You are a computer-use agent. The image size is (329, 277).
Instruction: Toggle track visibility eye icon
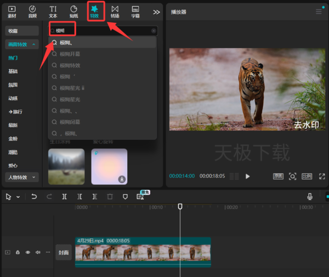pos(28,252)
